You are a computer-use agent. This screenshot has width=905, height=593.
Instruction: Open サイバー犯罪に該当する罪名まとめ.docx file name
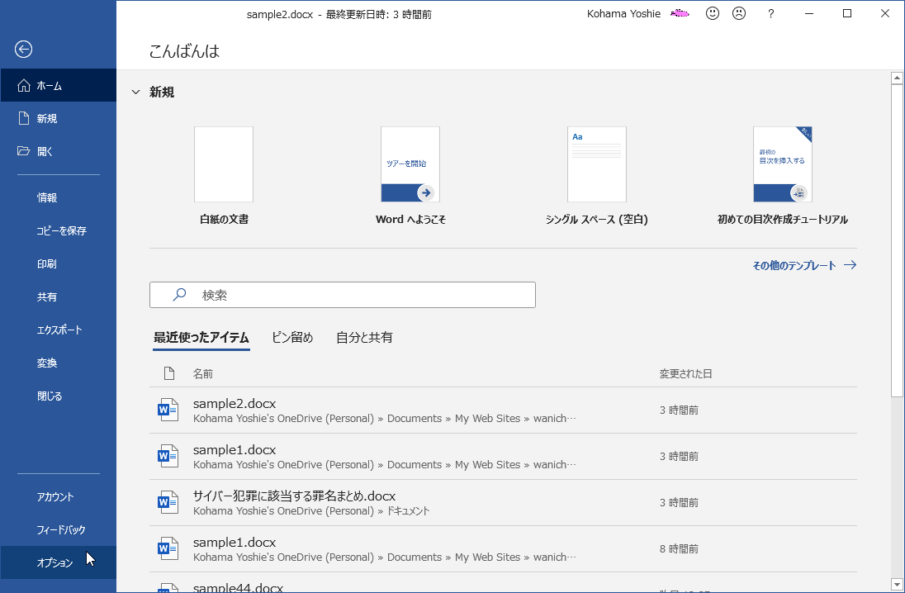point(294,496)
